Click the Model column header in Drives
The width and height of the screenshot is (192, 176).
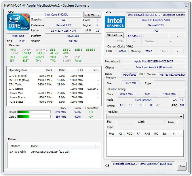[62, 146]
